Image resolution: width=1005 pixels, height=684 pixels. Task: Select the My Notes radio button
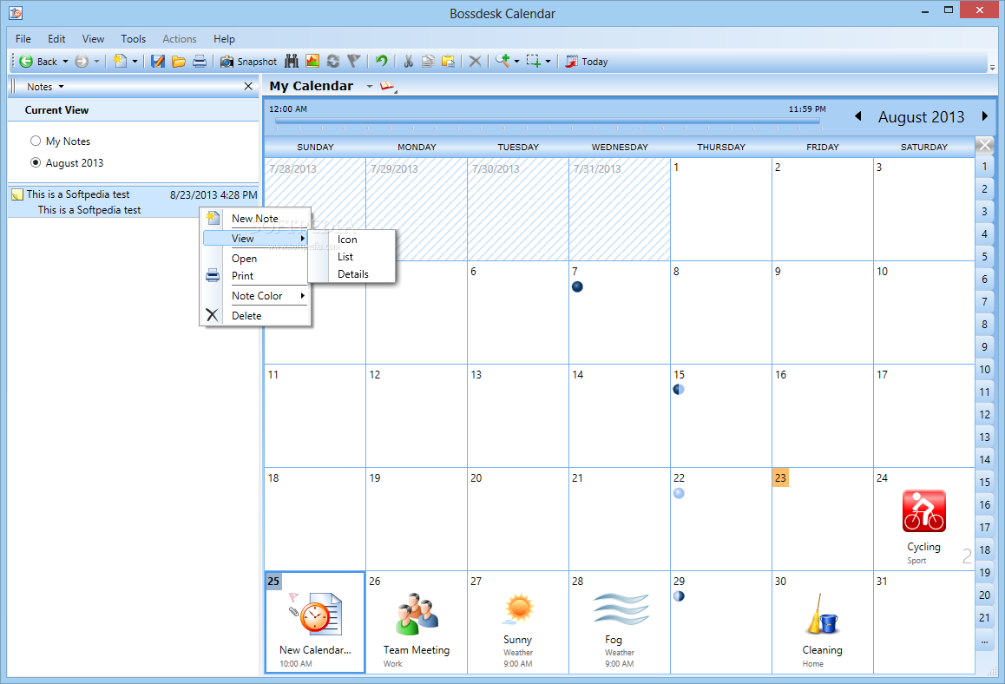point(36,141)
